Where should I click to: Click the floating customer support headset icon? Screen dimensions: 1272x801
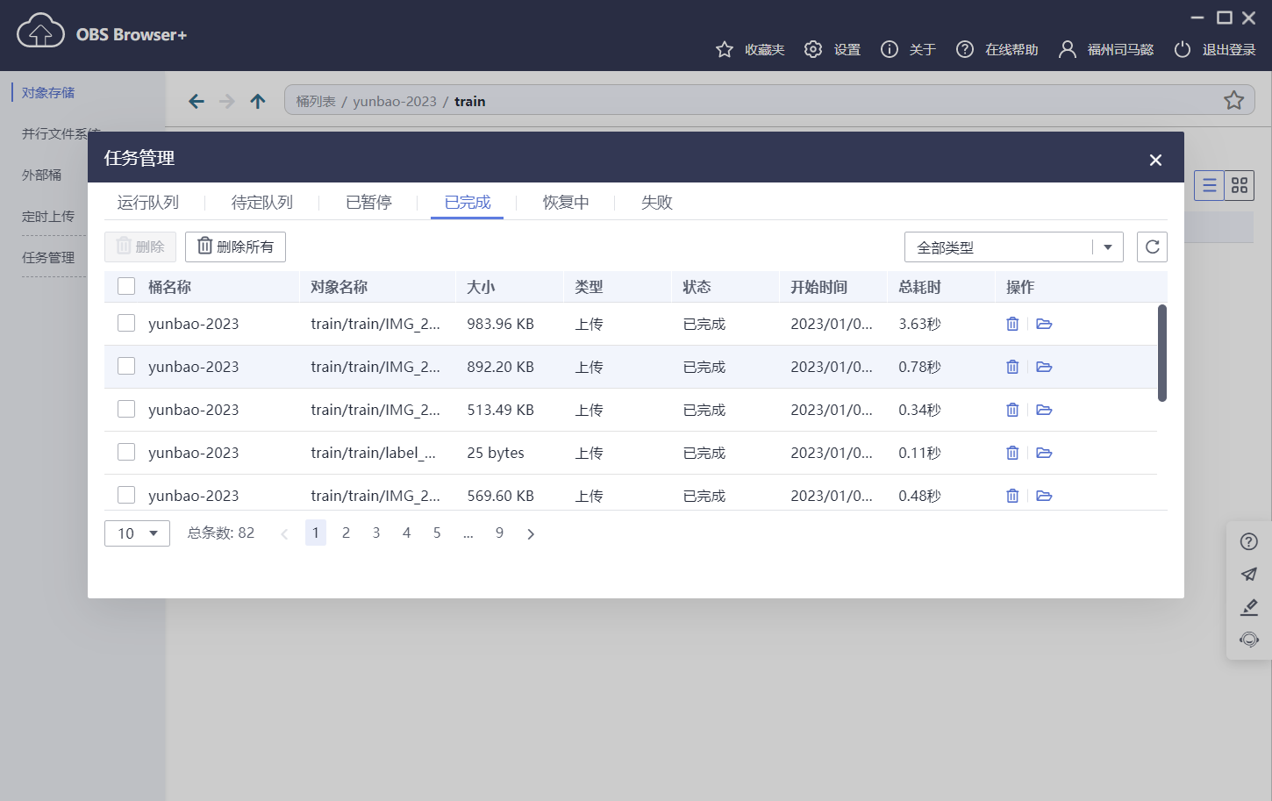tap(1249, 640)
